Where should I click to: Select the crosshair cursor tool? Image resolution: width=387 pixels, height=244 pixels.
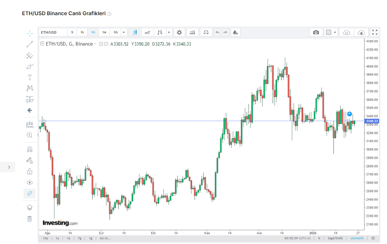pos(30,33)
